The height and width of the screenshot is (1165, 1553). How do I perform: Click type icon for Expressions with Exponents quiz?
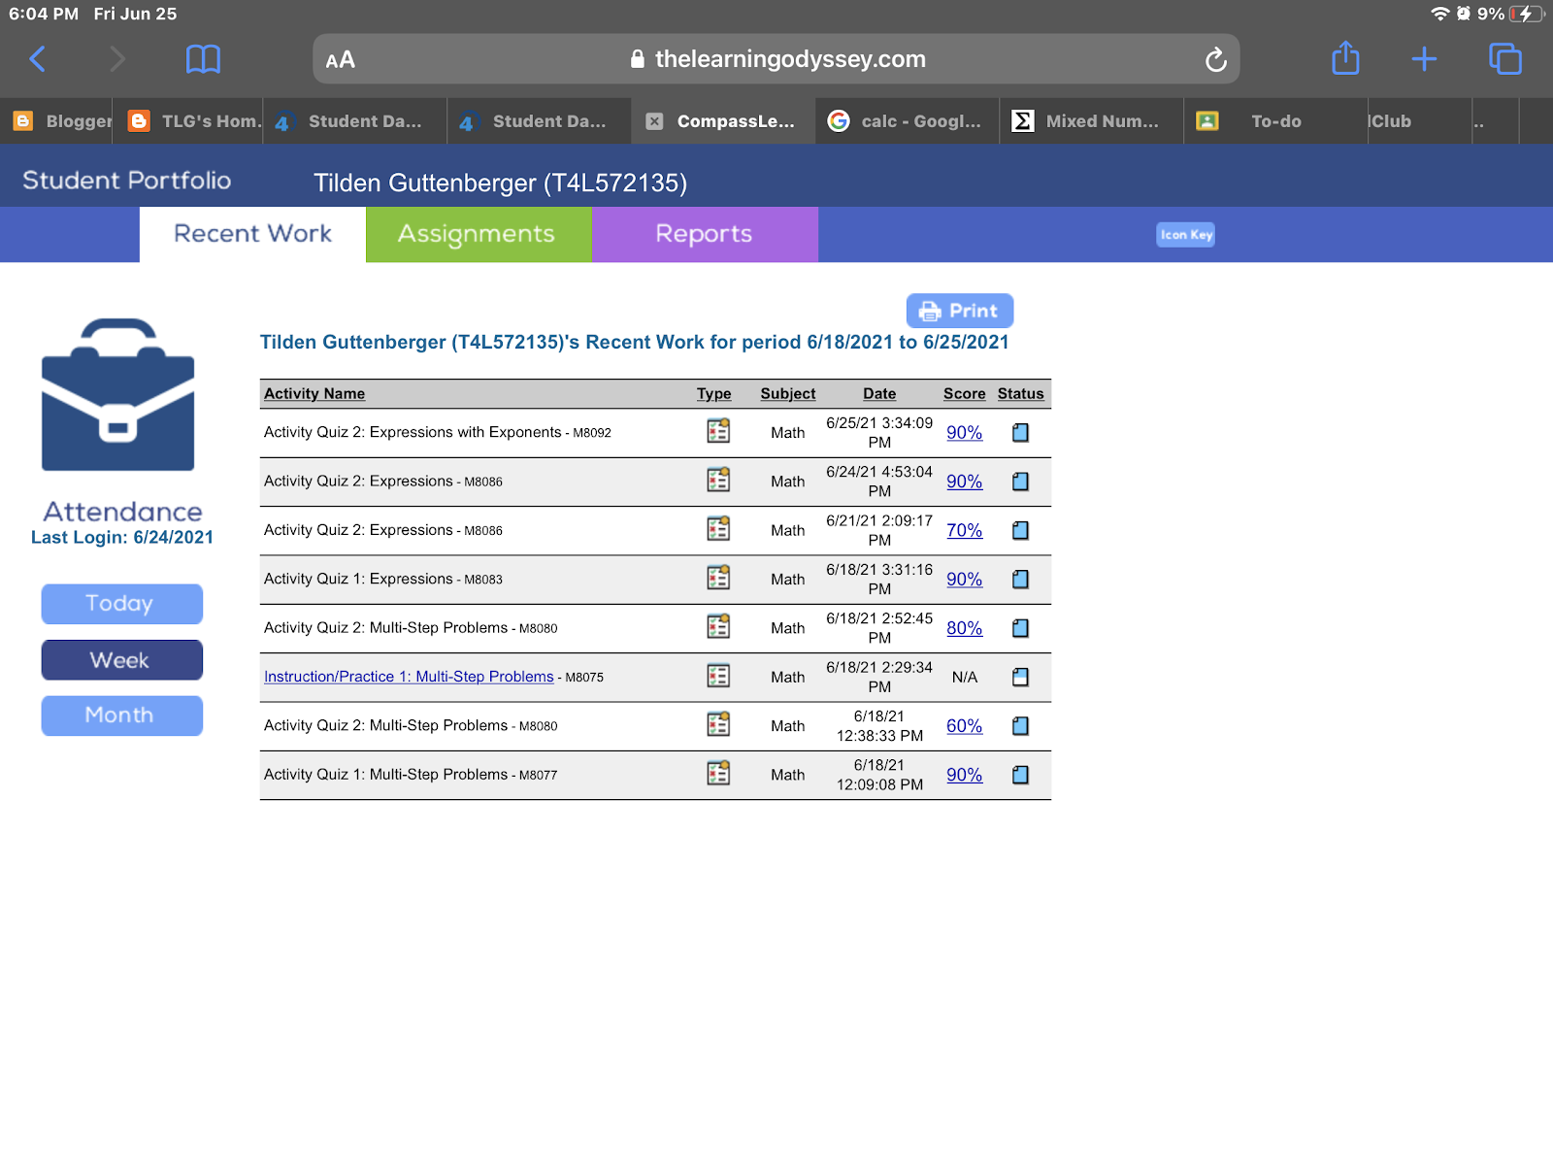718,431
